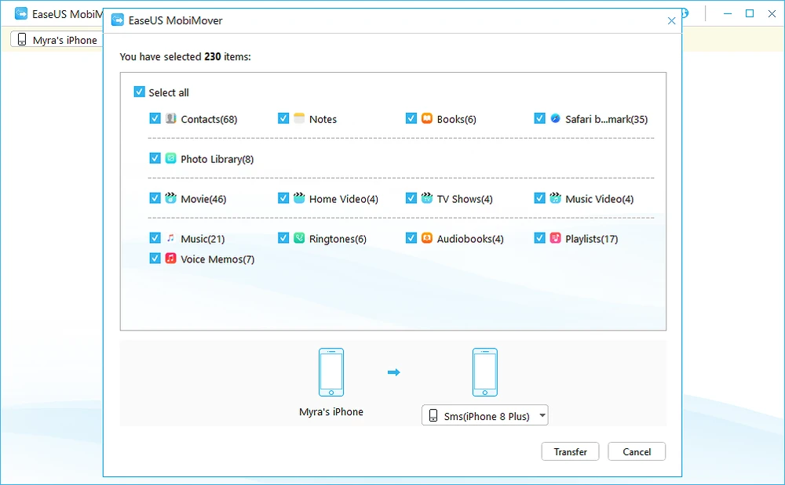Uncheck the TV Shows checkbox

[x=411, y=199]
